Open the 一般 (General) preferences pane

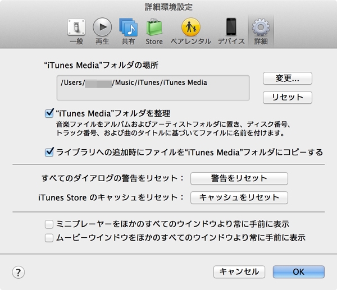click(x=76, y=31)
